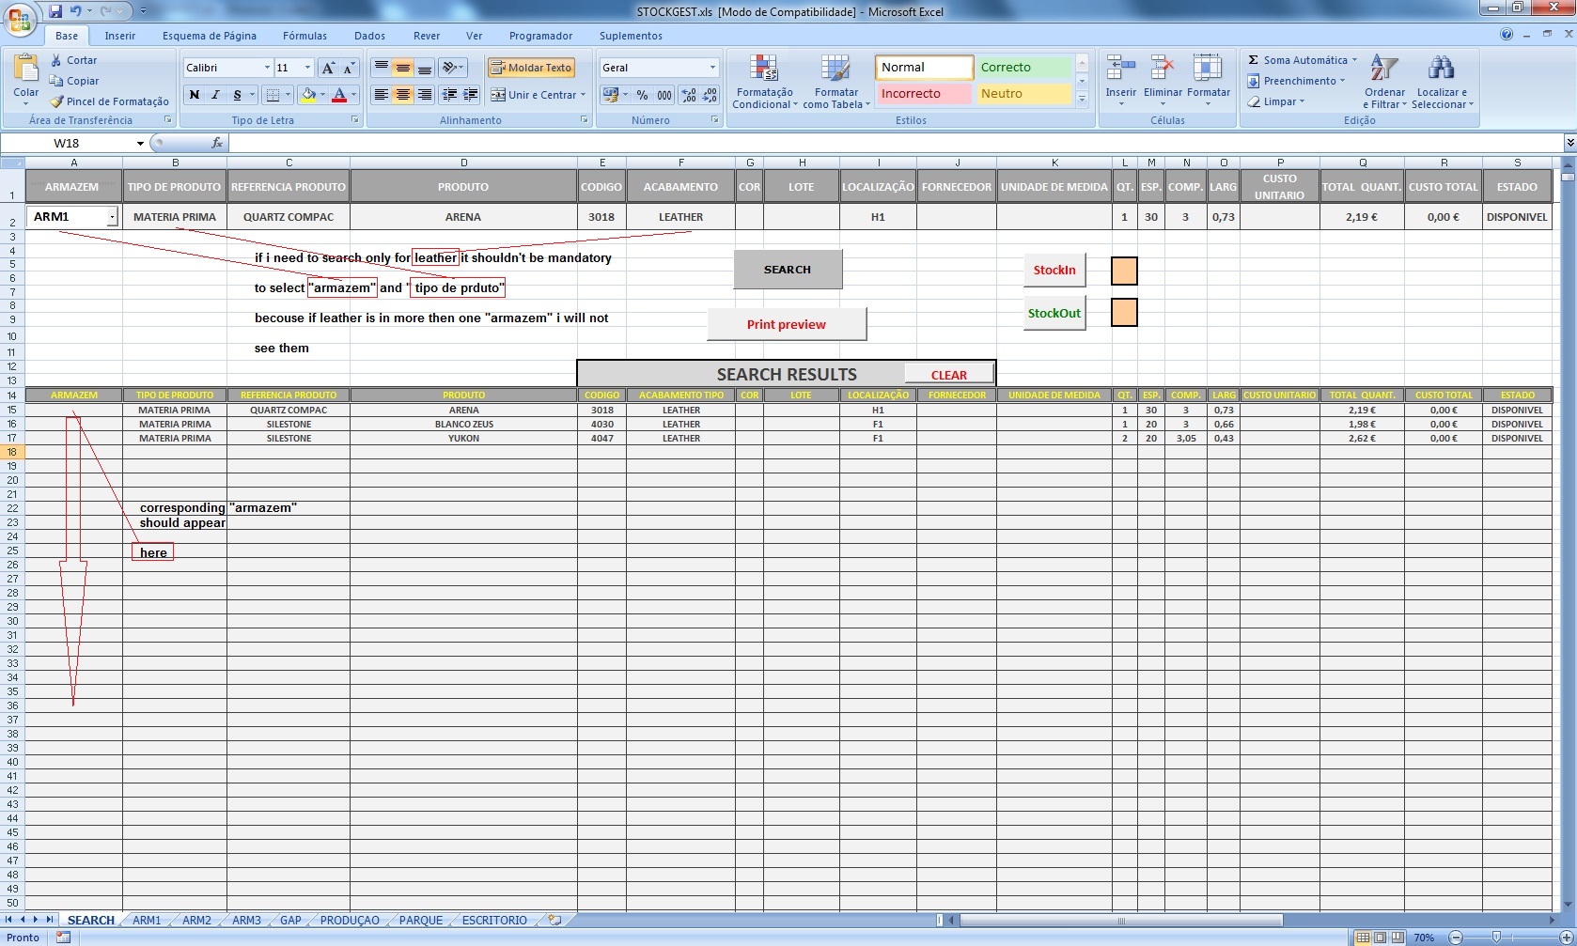Click the Print preview button

pyautogui.click(x=787, y=324)
